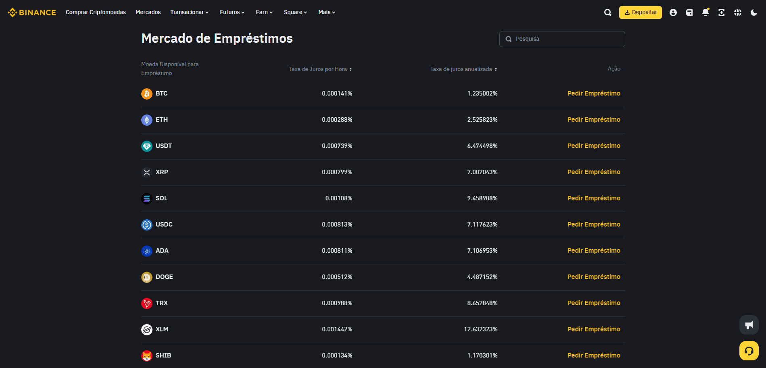Click Pedir Empréstimo for SHIB
This screenshot has height=368, width=766.
point(594,356)
